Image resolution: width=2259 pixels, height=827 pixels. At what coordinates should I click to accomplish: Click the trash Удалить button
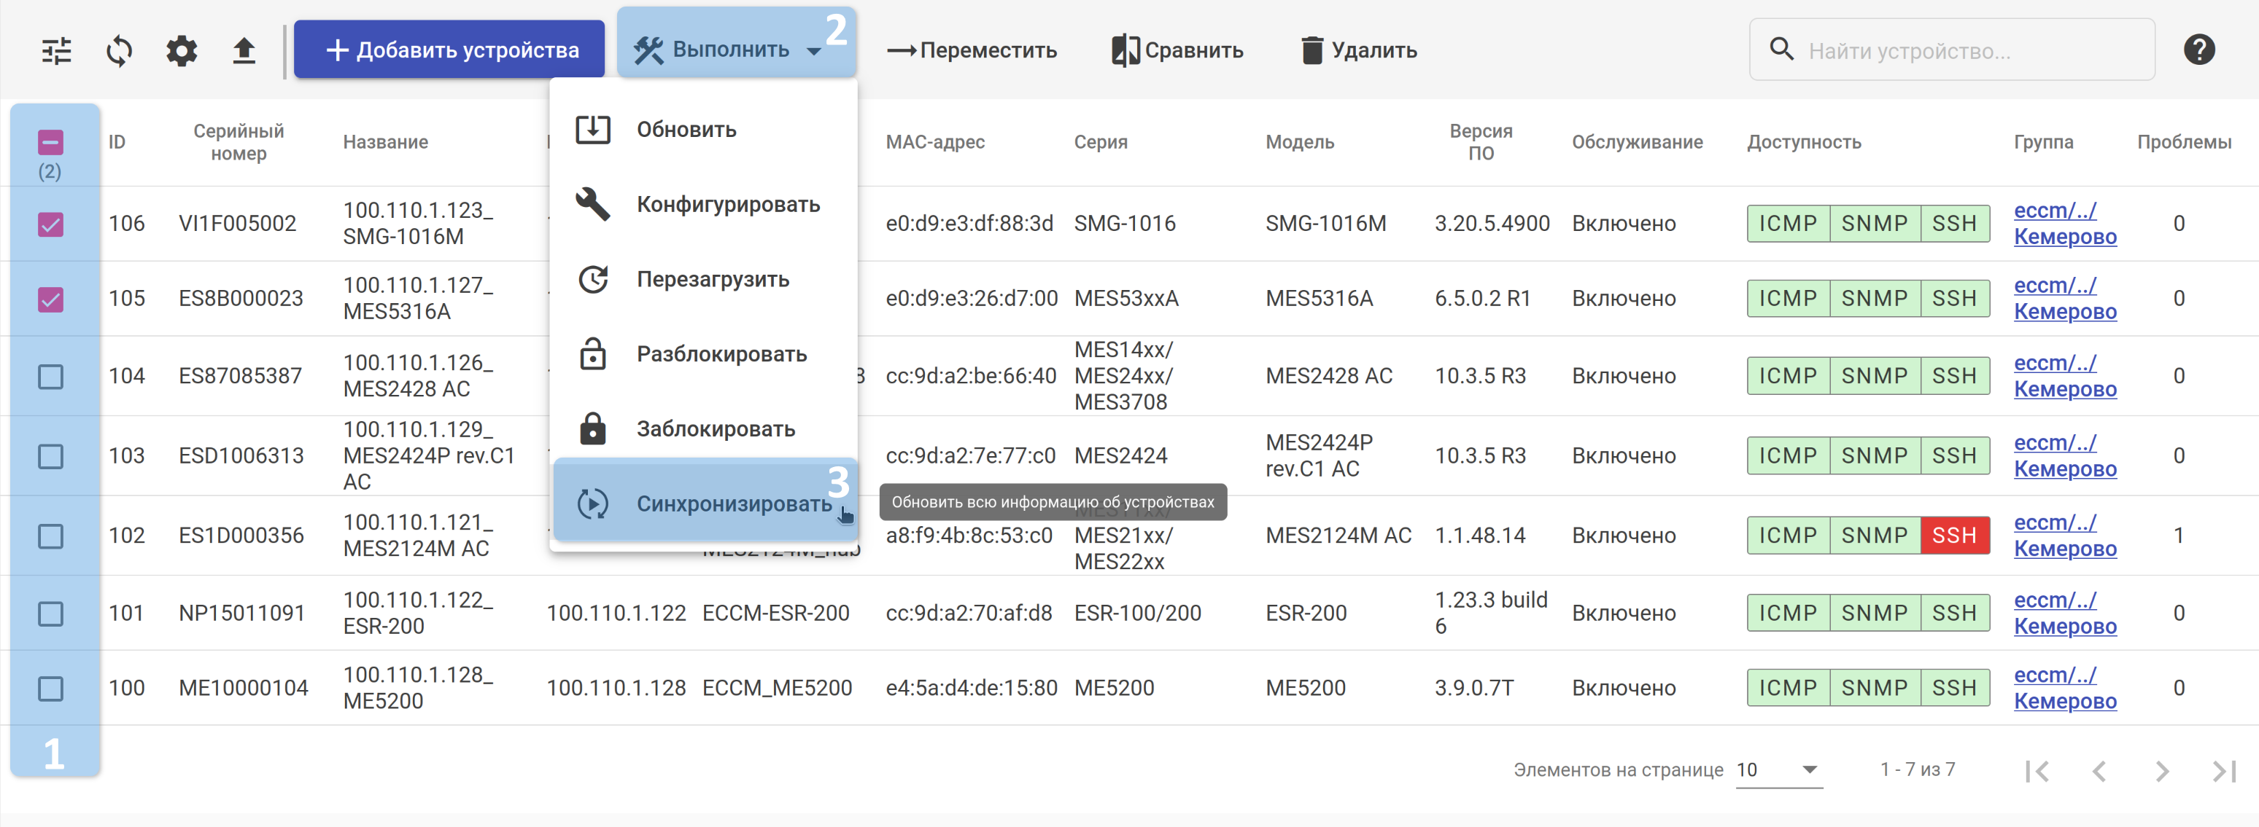coord(1358,50)
